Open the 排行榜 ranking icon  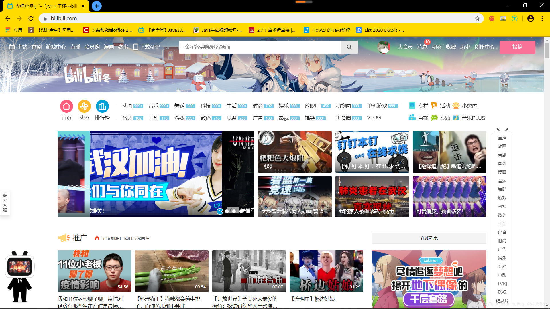click(x=102, y=106)
